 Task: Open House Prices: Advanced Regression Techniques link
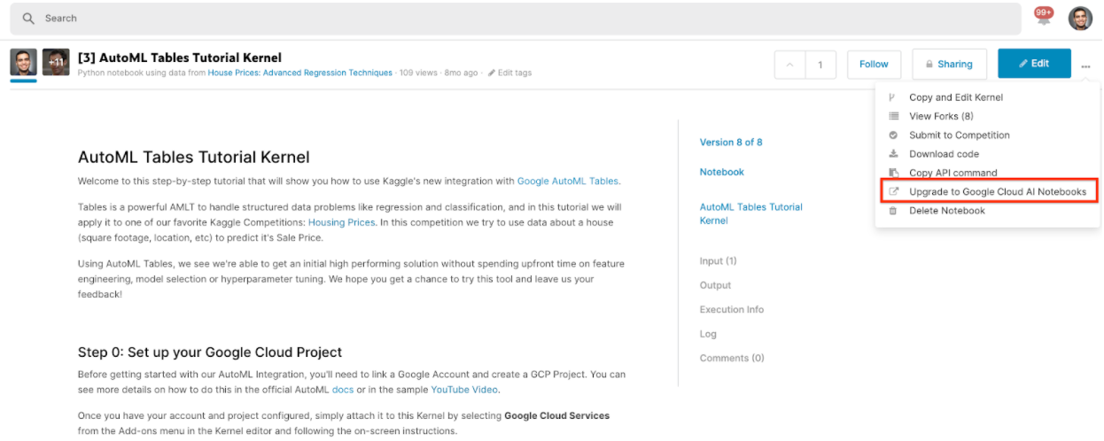pos(299,73)
